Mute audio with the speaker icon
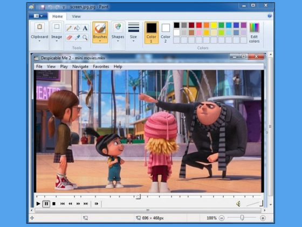Screen dimensions: 302x227 [x=238, y=204]
